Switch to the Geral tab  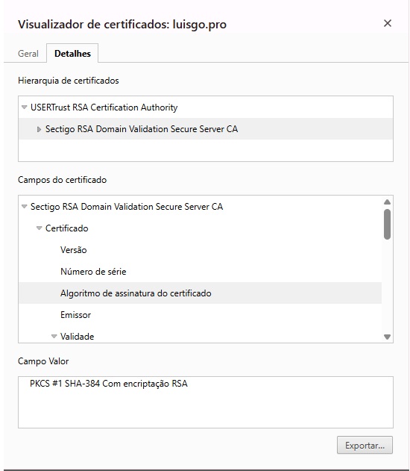tap(28, 54)
